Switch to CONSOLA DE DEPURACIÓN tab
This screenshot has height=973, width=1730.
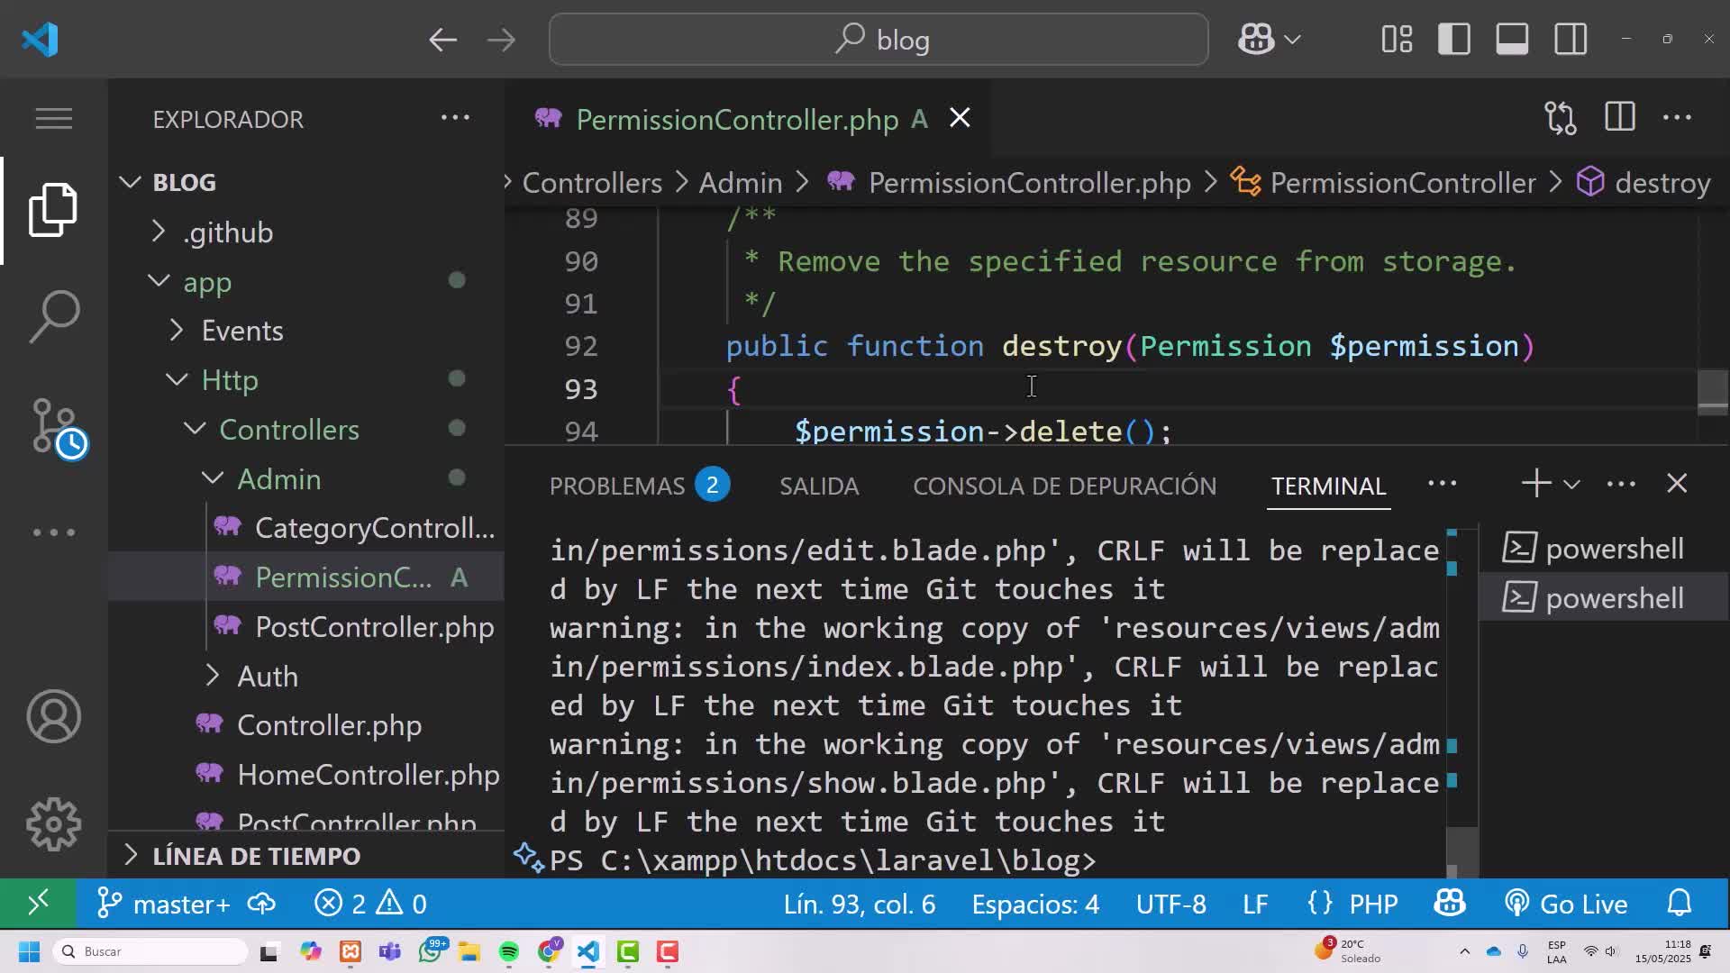click(x=1064, y=486)
